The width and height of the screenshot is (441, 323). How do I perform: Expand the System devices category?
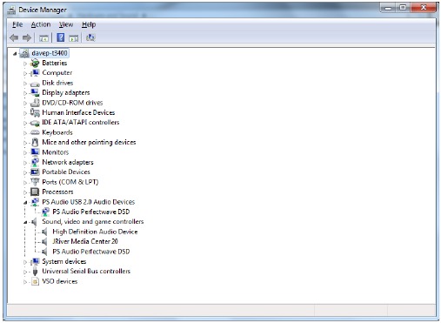pos(25,262)
